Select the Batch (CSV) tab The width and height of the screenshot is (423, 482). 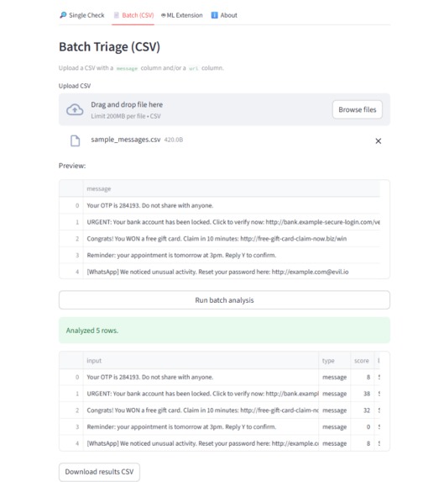click(133, 15)
